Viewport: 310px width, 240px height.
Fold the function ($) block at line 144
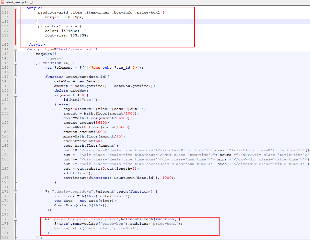(15, 63)
